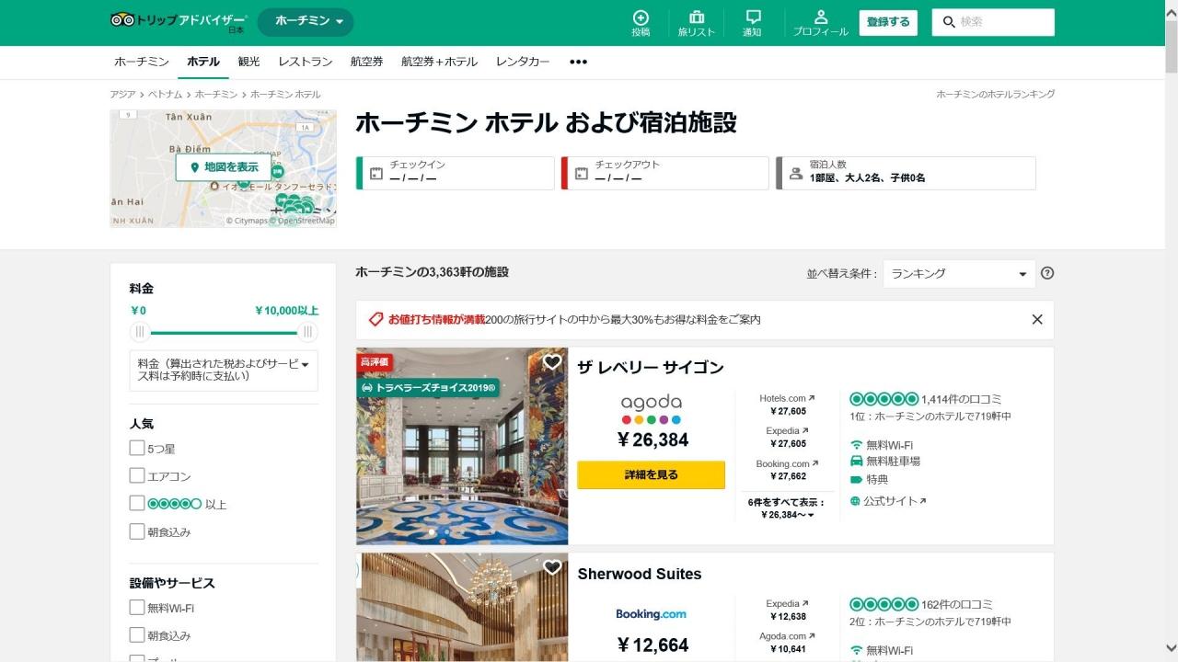Click the アジア breadcrumb link
1178x662 pixels.
tap(122, 95)
